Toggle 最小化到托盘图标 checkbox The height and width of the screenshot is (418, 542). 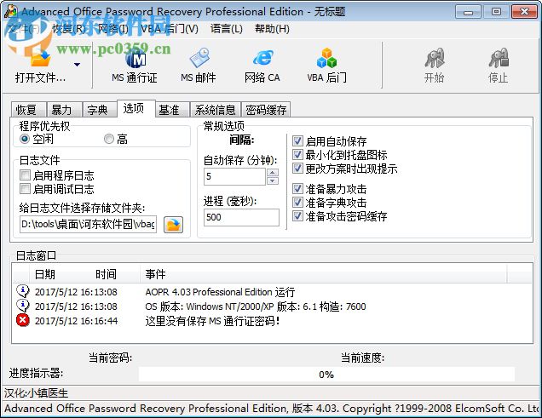[297, 155]
